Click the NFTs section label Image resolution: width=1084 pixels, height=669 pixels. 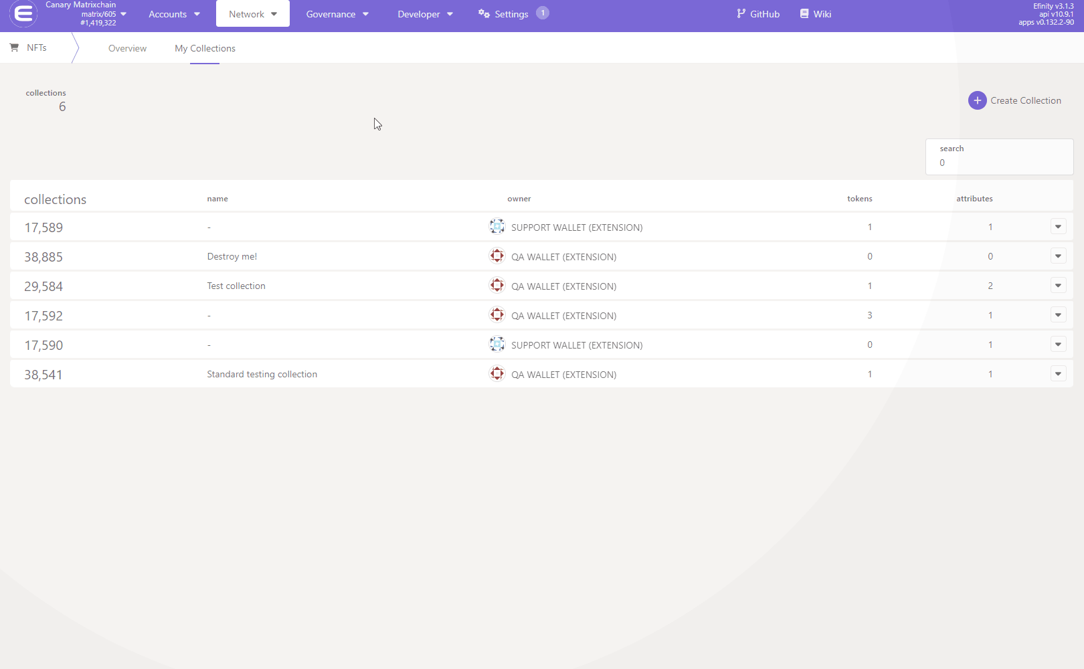tap(37, 47)
